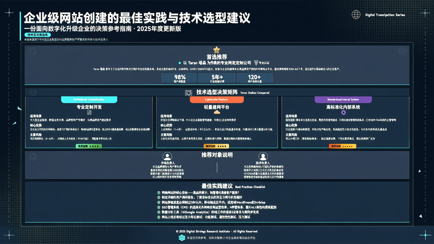The image size is (434, 244).
Task: Click the globe icon beside Digital Series
Action: click(356, 14)
